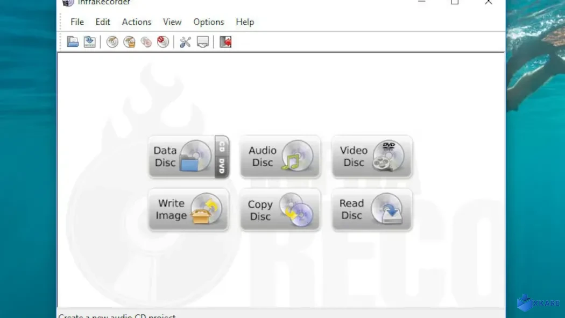Click the Open project folder toolbar icon

73,42
